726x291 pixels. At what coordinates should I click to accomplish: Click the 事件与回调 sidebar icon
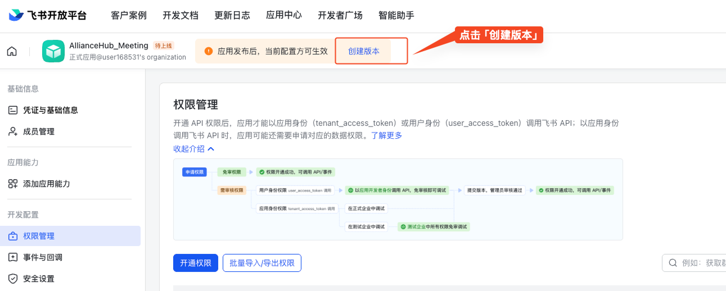(x=13, y=257)
